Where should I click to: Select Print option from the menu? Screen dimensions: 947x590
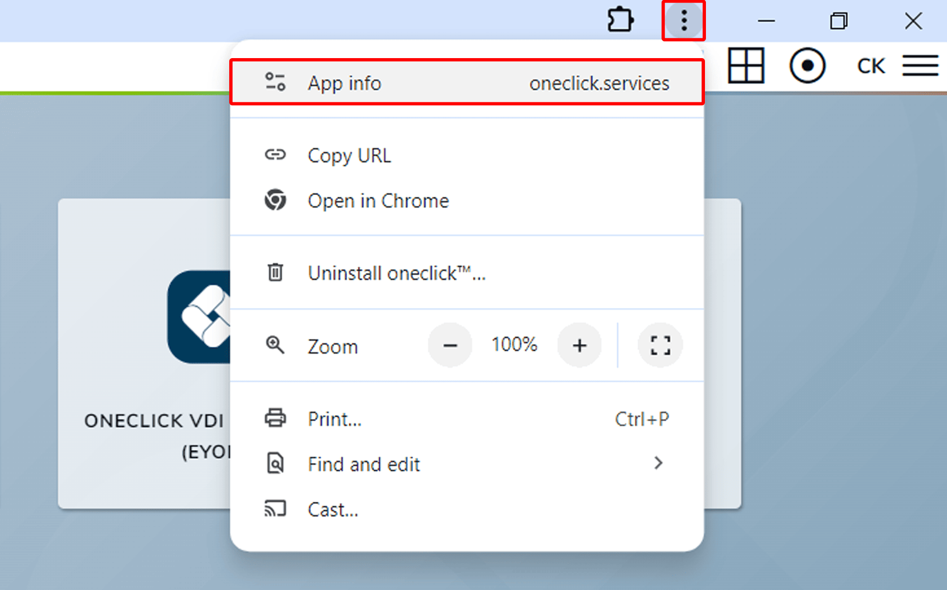tap(335, 419)
